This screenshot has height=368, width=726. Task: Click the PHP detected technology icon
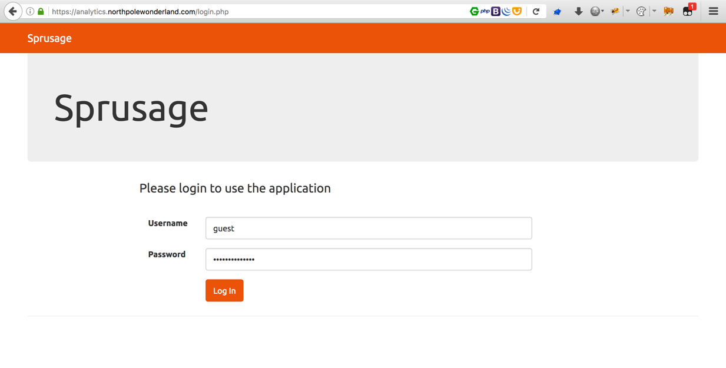pos(485,11)
